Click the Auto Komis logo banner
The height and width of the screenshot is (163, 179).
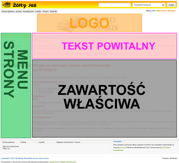point(89,23)
